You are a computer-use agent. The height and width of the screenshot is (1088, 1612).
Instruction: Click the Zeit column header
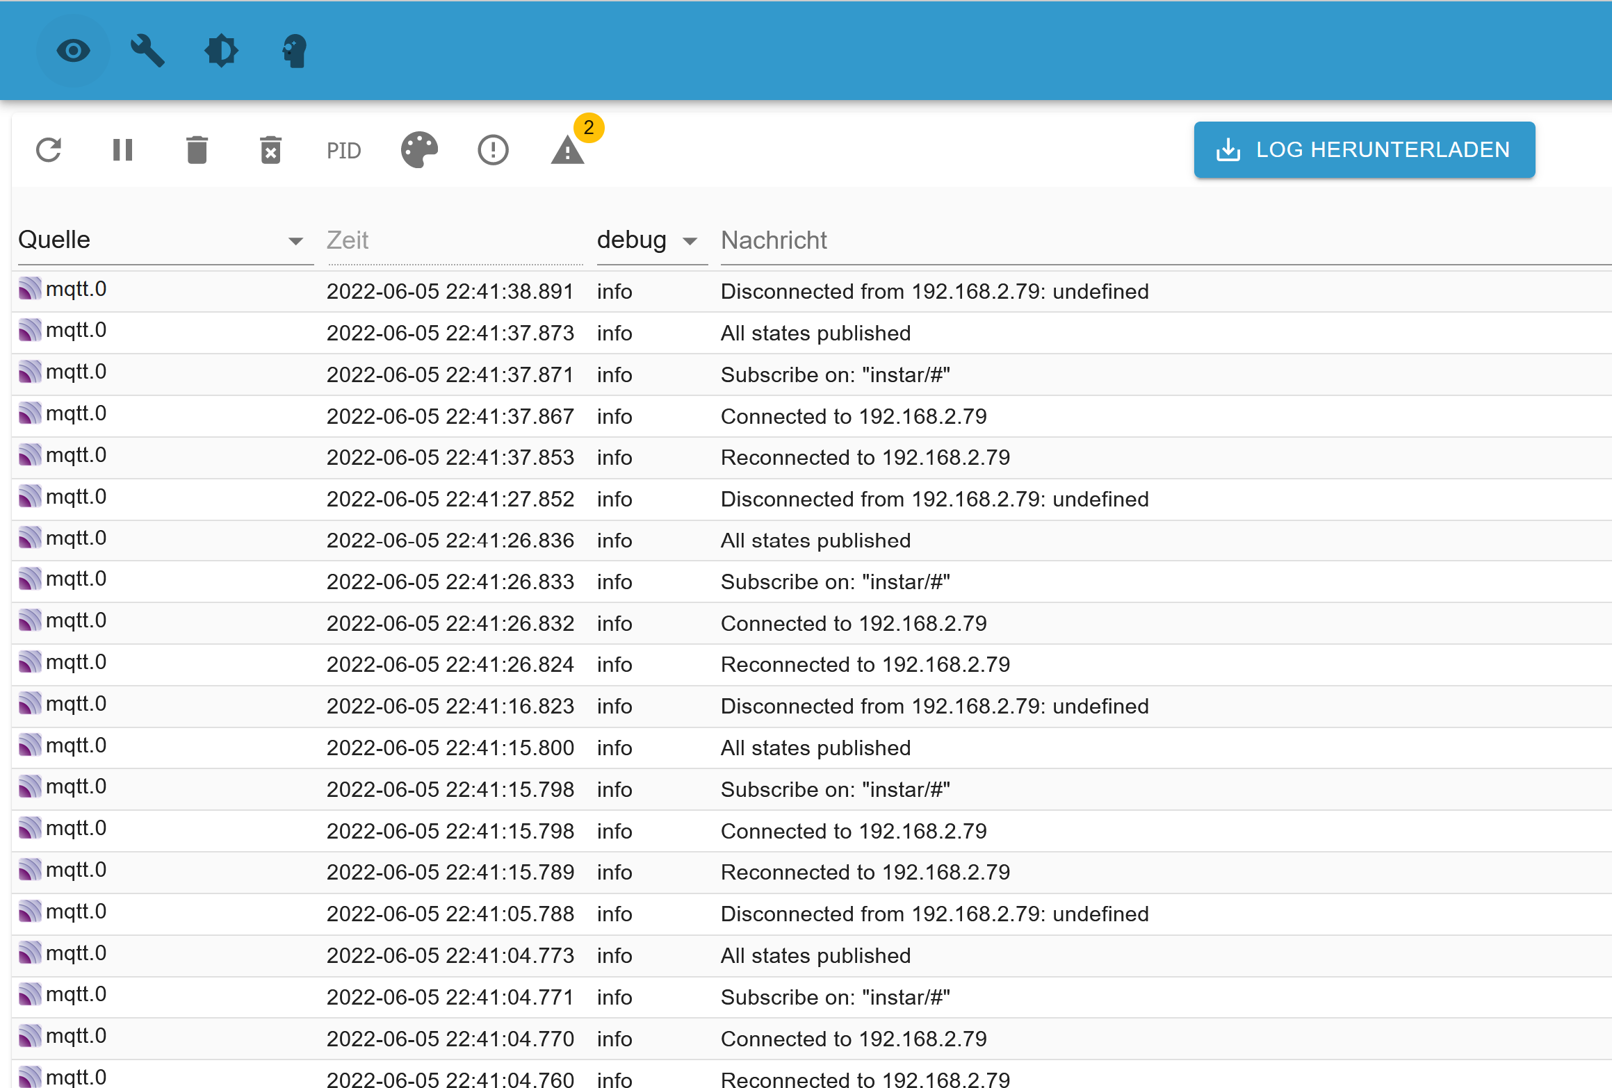[348, 240]
